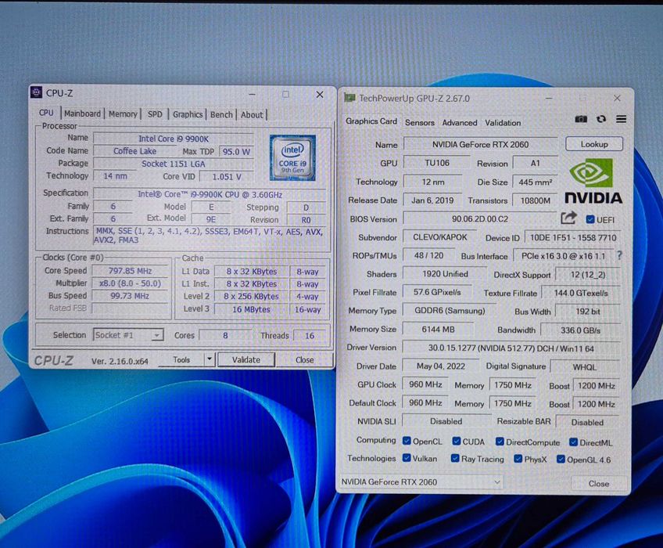Open the Mainboard tab in CPU-Z
The height and width of the screenshot is (548, 663).
point(82,114)
